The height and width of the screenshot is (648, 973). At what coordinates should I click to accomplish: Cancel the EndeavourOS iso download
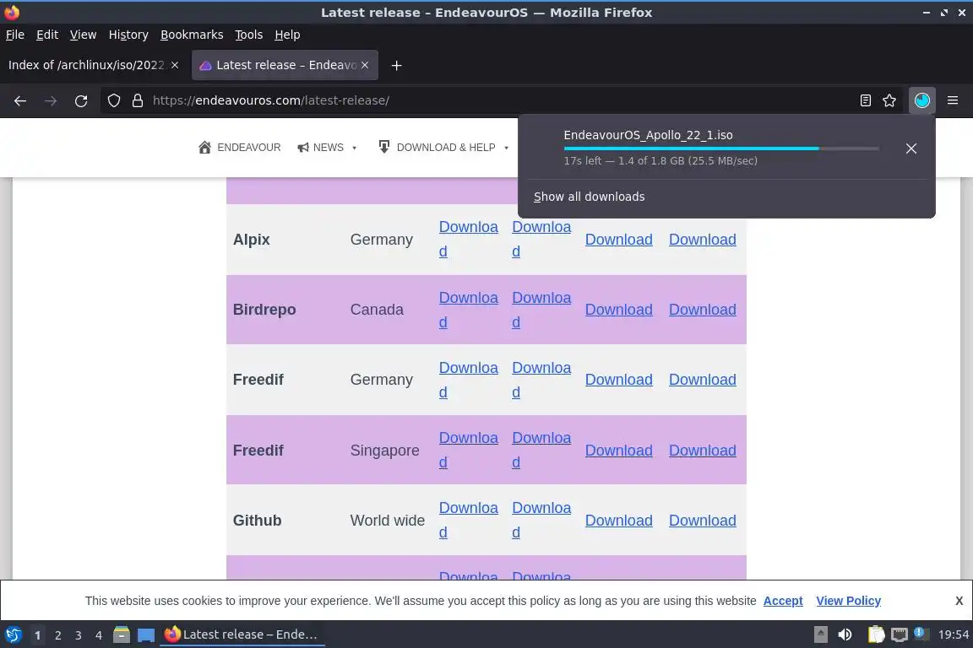911,148
